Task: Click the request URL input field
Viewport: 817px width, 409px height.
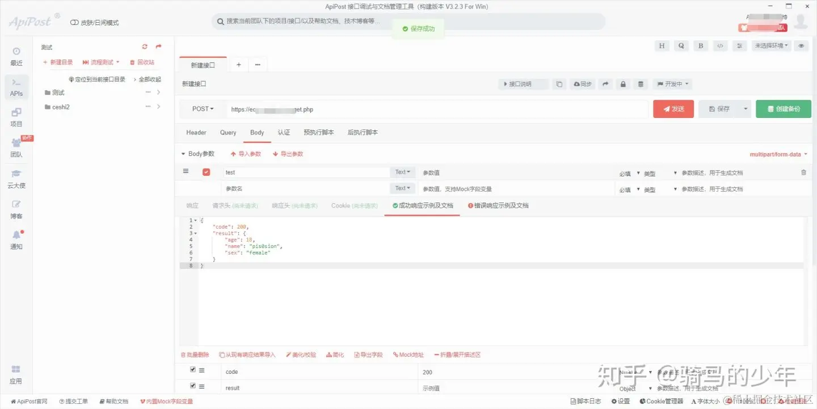Action: pos(437,109)
